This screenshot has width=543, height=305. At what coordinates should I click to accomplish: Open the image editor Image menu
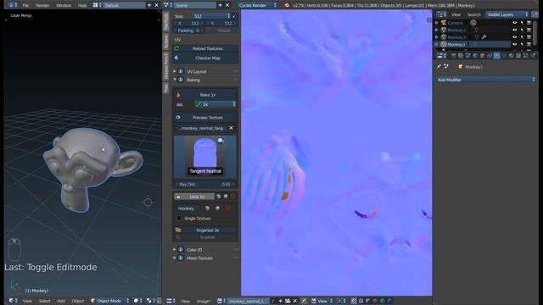203,302
